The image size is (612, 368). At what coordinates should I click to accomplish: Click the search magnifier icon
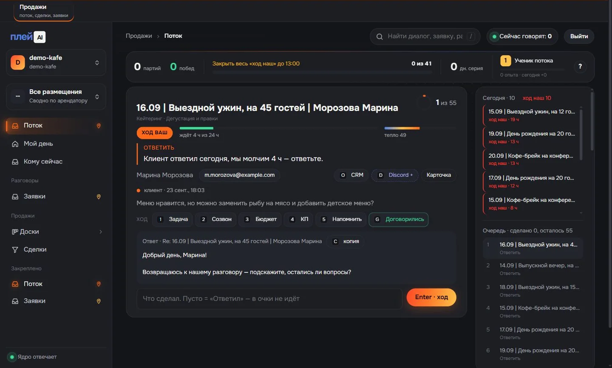[x=380, y=37]
